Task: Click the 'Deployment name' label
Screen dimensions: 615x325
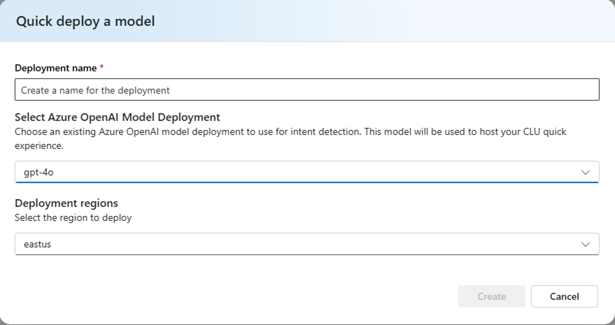Action: tap(56, 68)
